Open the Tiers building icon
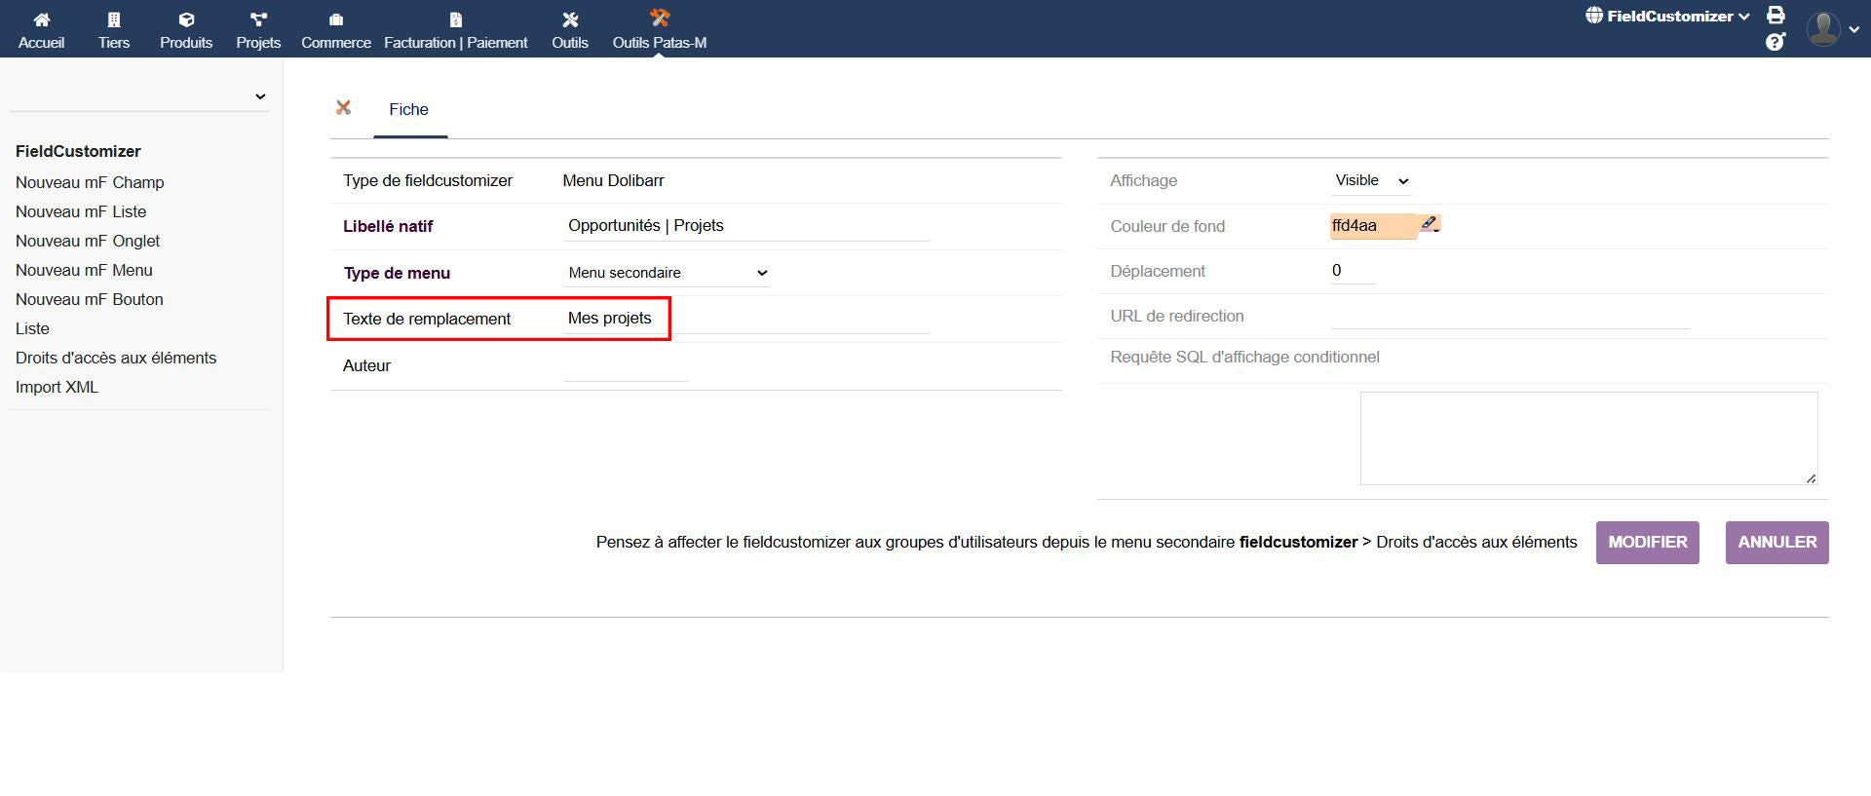The height and width of the screenshot is (796, 1871). [x=113, y=19]
